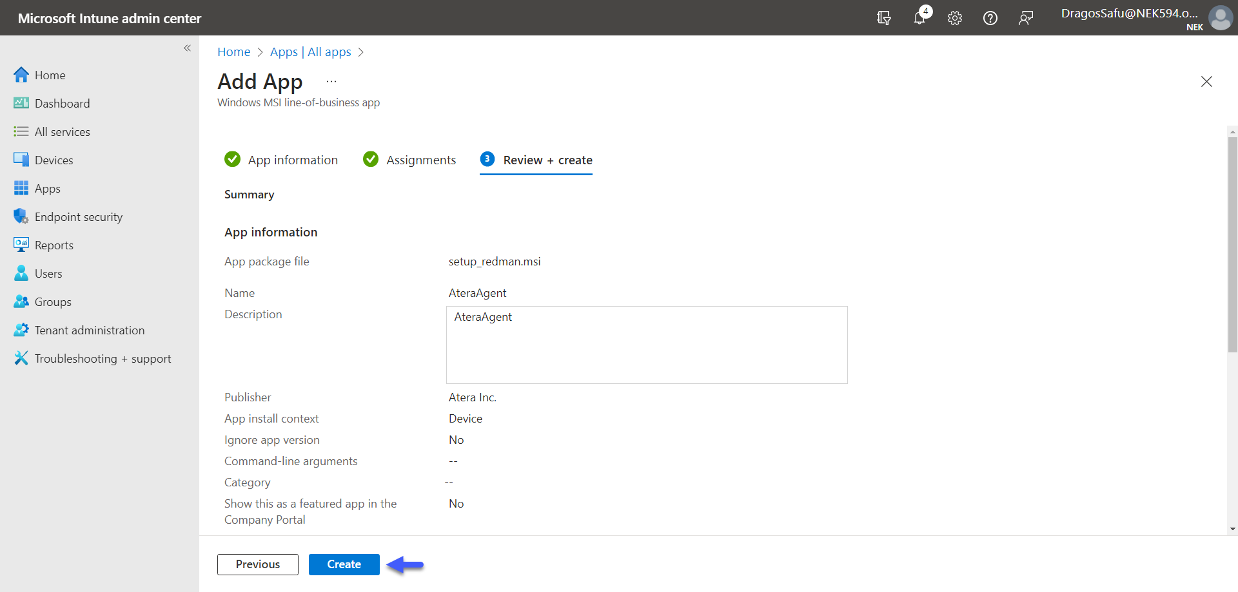1238x592 pixels.
Task: Open the settings gear in header
Action: (955, 18)
